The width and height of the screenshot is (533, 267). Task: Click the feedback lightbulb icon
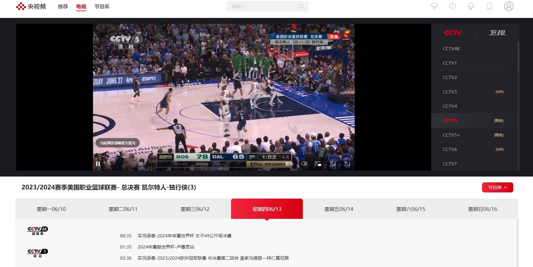click(x=471, y=6)
